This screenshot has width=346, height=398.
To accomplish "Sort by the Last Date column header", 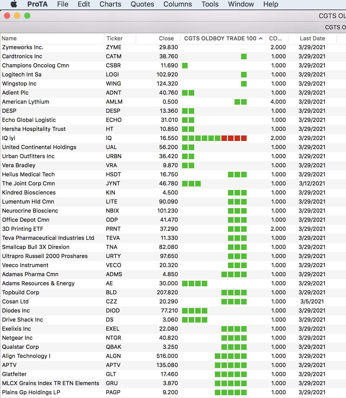I will [x=312, y=38].
